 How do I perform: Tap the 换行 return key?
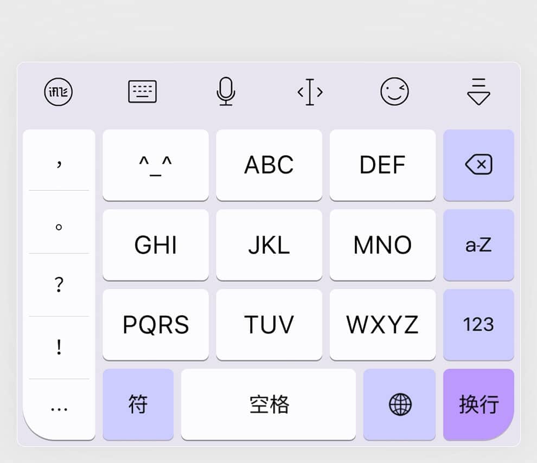coord(478,404)
